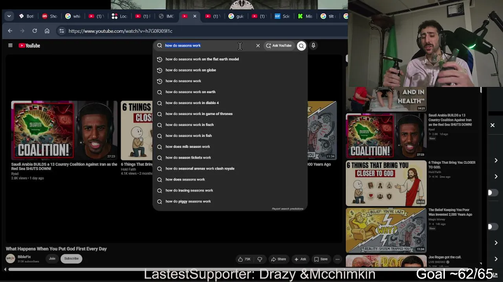Screen dimensions: 503x282
Task: Switch to the 'Mis' browser tab
Action: 305,16
